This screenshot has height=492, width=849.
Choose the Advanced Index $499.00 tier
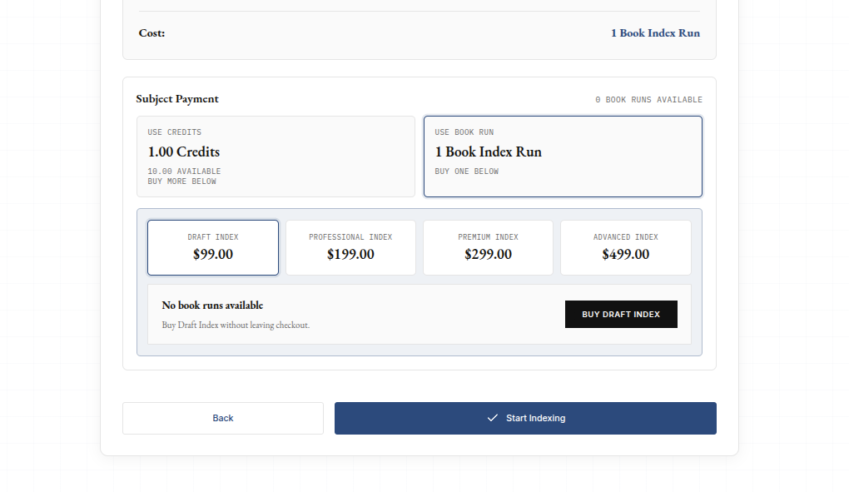click(x=625, y=247)
